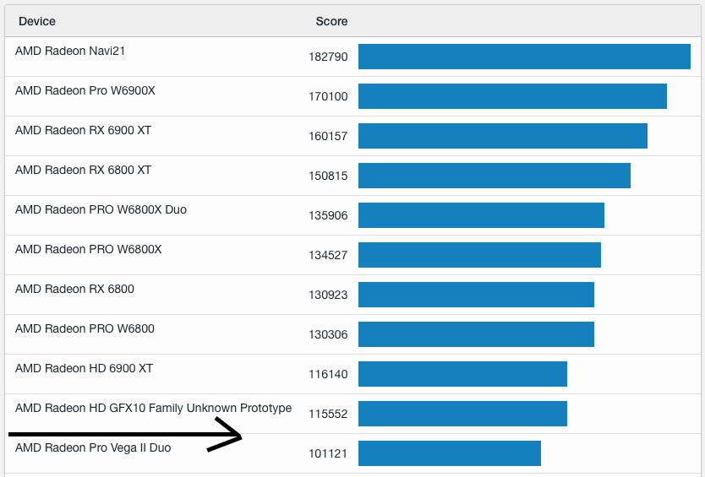705x477 pixels.
Task: Click the Pro W6900X score bar
Action: pyautogui.click(x=512, y=96)
